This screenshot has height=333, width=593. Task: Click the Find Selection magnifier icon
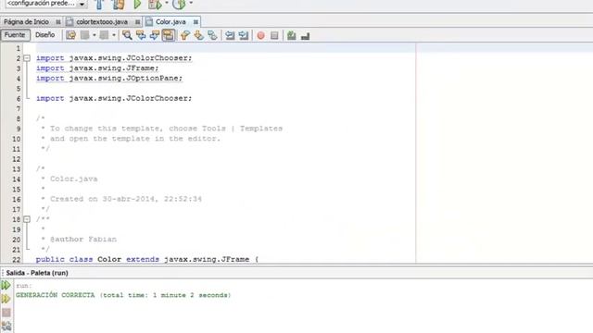click(127, 35)
